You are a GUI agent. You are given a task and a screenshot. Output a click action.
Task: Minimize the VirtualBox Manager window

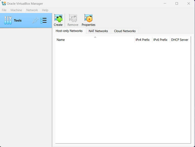click(x=165, y=3)
